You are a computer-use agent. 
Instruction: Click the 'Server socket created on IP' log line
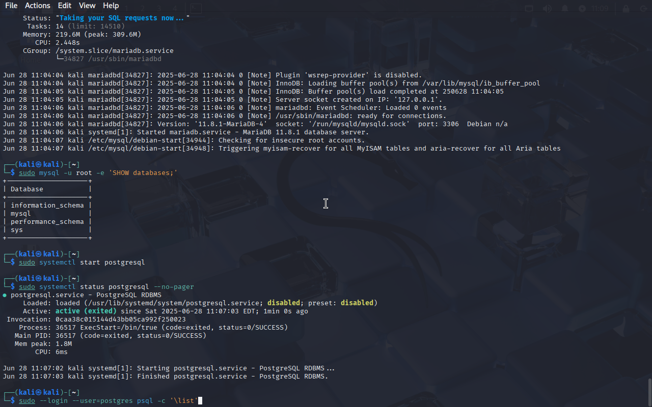coord(223,100)
